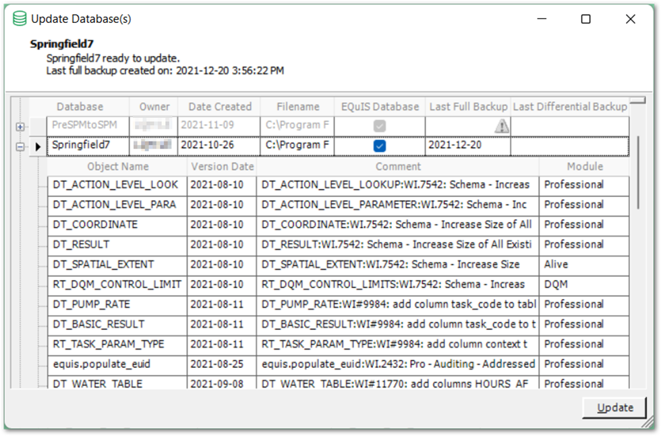
Task: Collapse the Springfield7 database row
Action: click(21, 145)
